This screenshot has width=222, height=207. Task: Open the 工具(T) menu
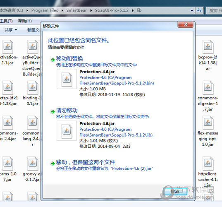6,21
